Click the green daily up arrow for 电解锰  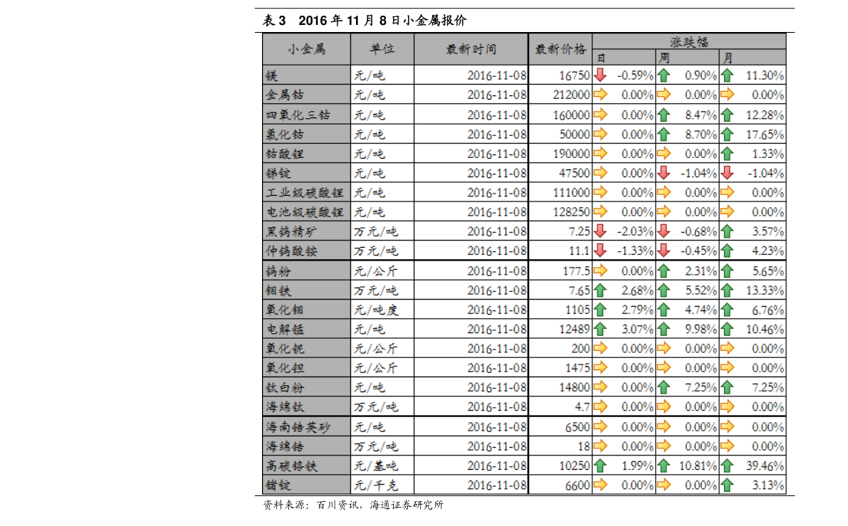(x=600, y=329)
